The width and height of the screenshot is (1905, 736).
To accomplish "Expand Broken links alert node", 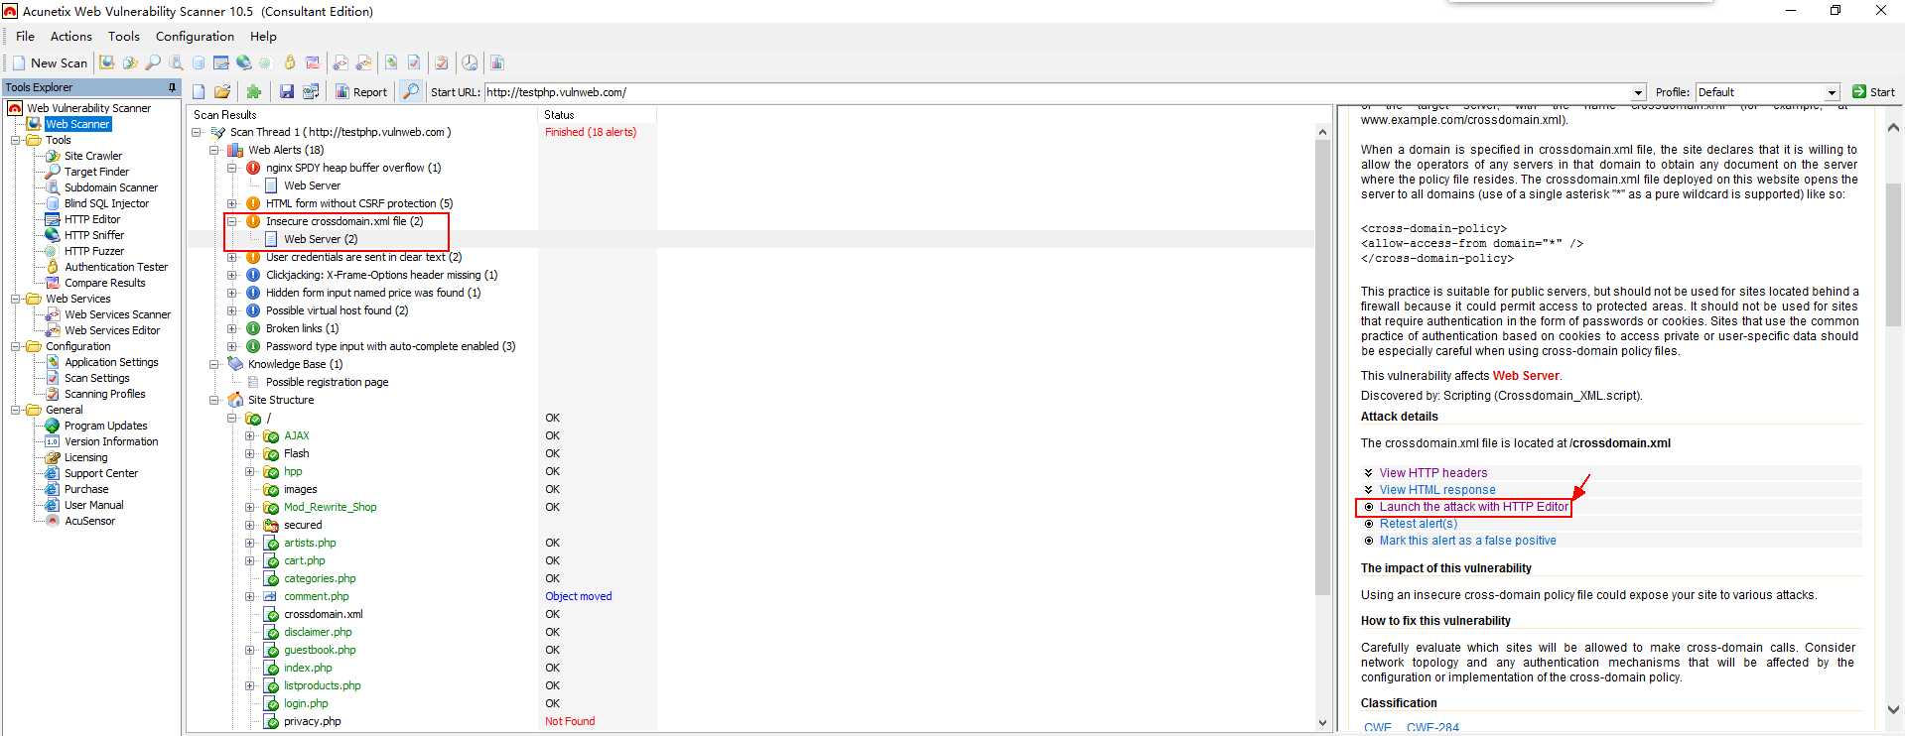I will [232, 328].
